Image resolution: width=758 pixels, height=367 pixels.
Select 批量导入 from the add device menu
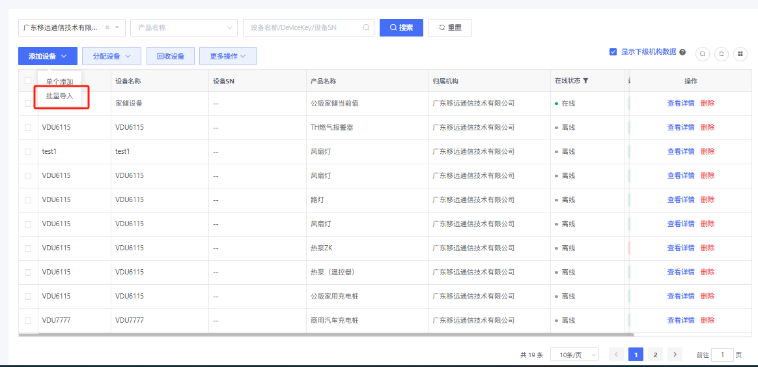(x=59, y=96)
